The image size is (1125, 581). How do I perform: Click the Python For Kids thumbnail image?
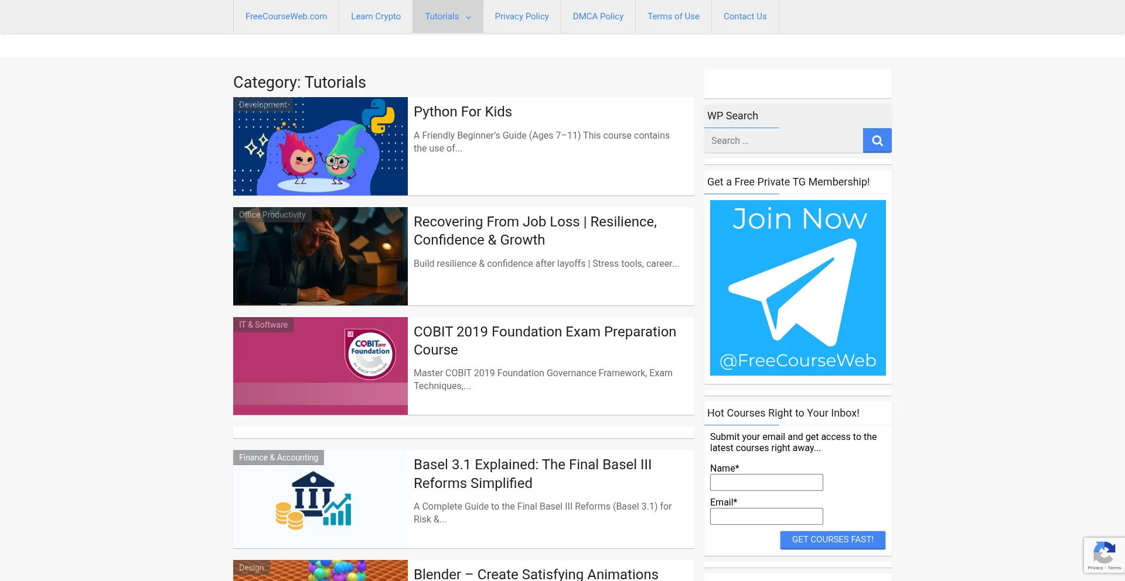click(320, 146)
